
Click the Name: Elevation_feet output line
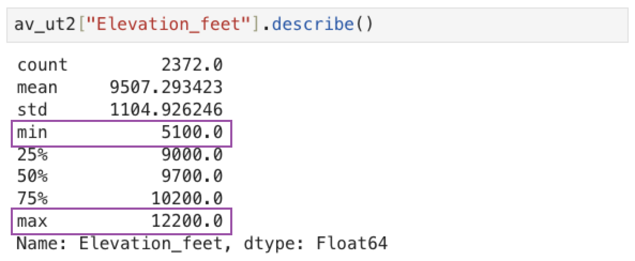pyautogui.click(x=202, y=244)
